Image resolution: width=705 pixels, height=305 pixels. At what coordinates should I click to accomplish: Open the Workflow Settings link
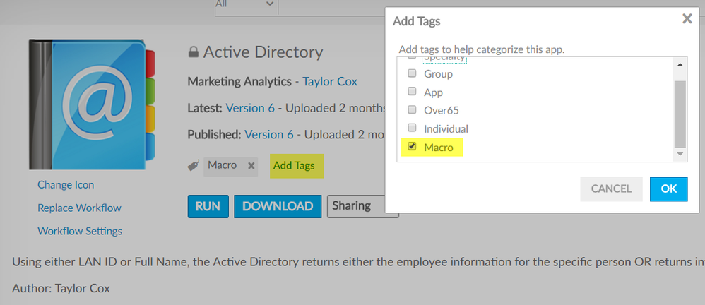coord(80,231)
